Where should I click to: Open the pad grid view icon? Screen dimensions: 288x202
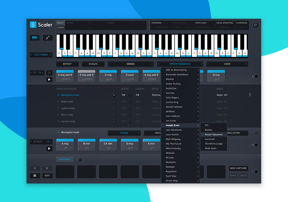point(35,176)
